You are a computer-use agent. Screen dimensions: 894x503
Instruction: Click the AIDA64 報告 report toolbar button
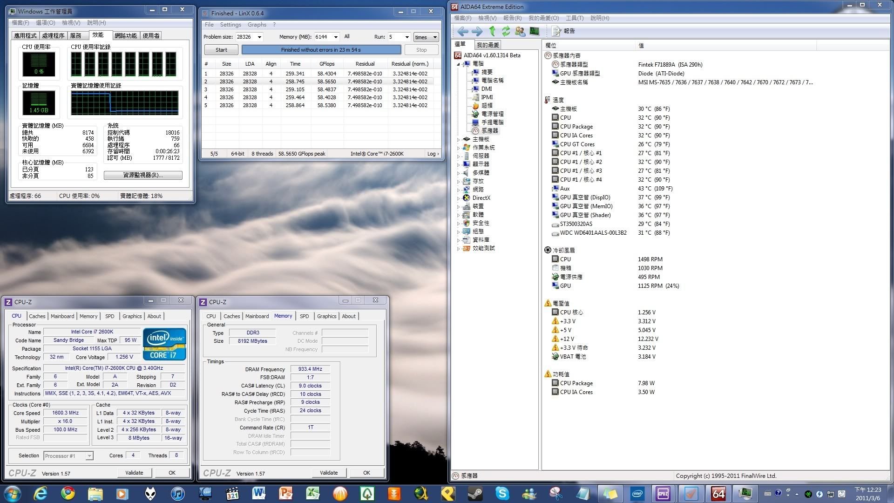coord(563,31)
